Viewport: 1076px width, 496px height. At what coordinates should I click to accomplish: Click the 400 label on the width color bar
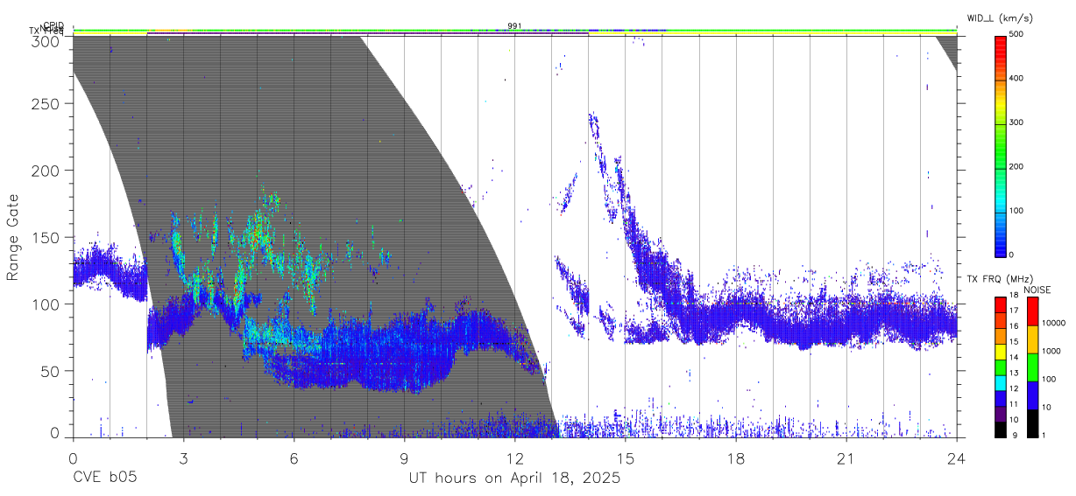pos(1016,79)
